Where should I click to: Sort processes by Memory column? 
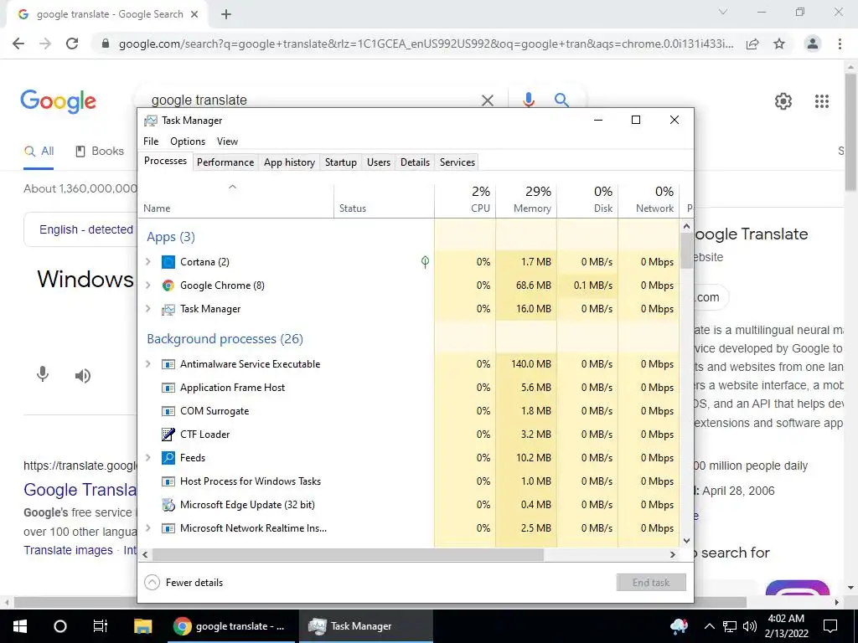tap(526, 200)
